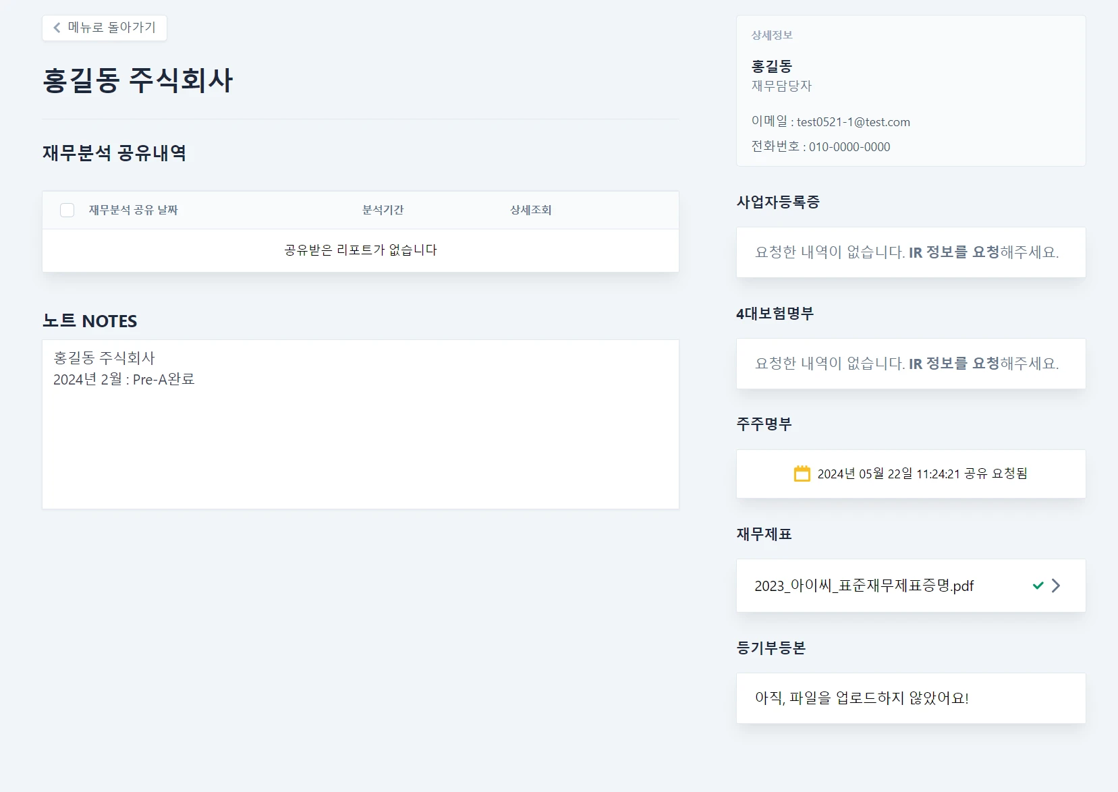The height and width of the screenshot is (792, 1118).
Task: Click the 홍길동 contact name
Action: pyautogui.click(x=771, y=66)
